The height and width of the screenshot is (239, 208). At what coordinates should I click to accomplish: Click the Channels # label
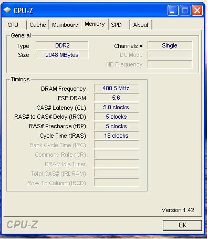click(x=128, y=46)
